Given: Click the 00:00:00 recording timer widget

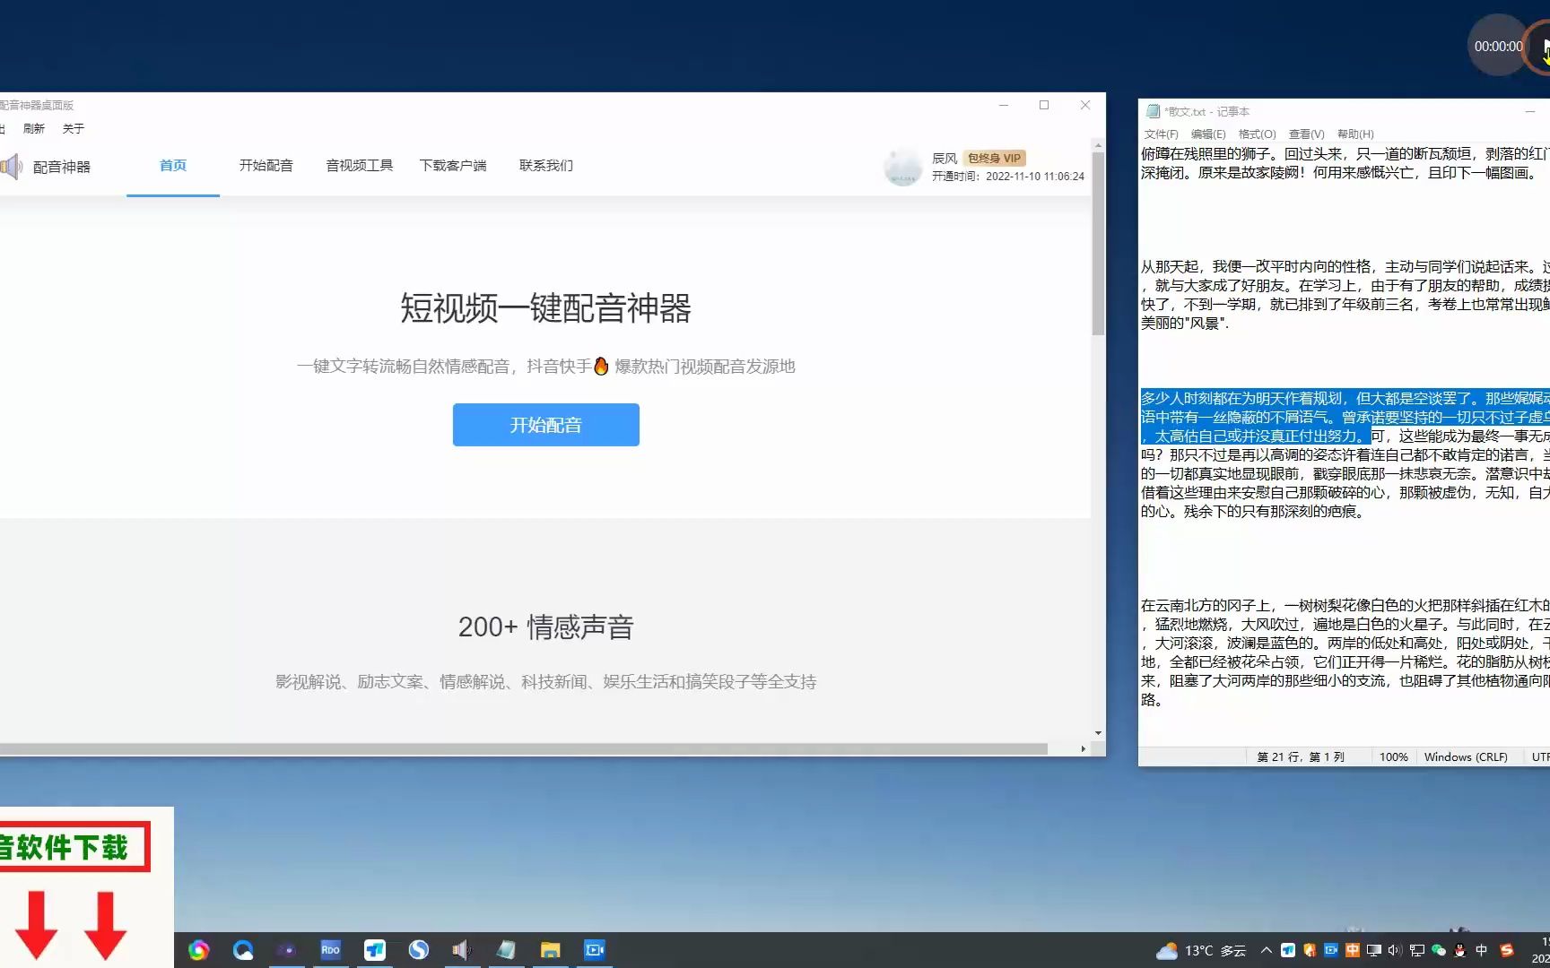Looking at the screenshot, I should 1499,47.
